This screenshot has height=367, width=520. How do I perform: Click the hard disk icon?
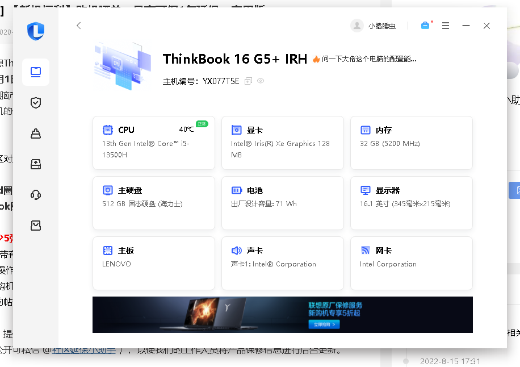click(108, 190)
